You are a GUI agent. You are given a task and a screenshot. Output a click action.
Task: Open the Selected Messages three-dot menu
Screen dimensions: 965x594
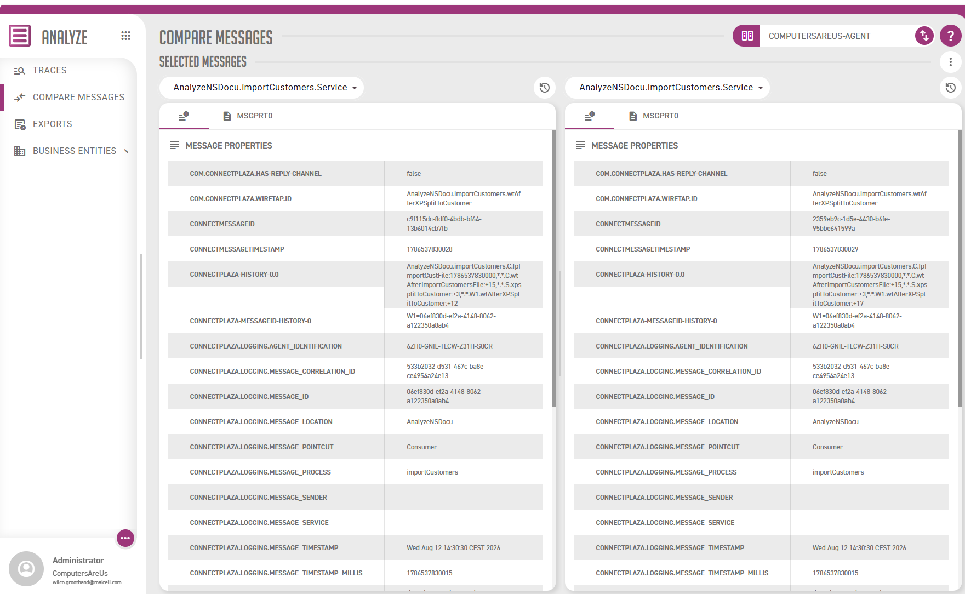coord(951,62)
